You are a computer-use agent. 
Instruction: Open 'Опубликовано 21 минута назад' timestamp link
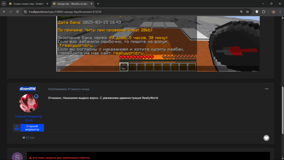click(x=68, y=89)
